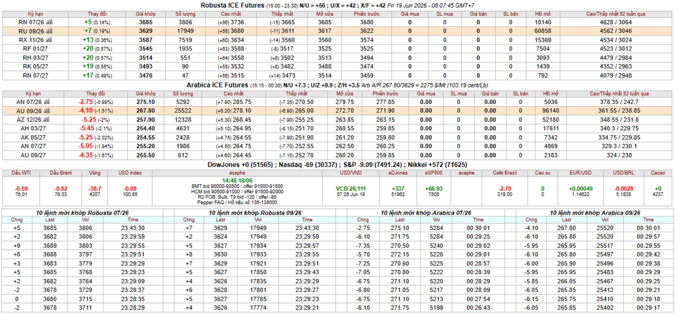Image resolution: width=675 pixels, height=314 pixels.
Task: Open the chart icon beside RU 09/26
Action: [49, 31]
